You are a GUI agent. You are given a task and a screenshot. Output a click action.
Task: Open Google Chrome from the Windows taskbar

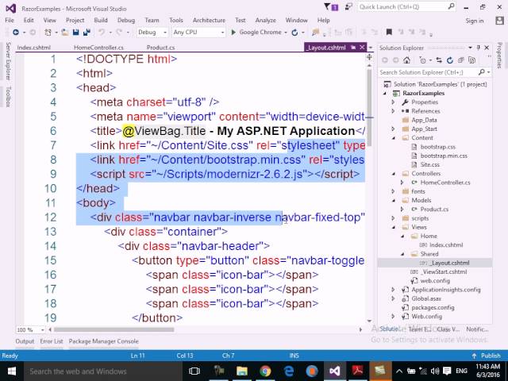[x=265, y=371]
